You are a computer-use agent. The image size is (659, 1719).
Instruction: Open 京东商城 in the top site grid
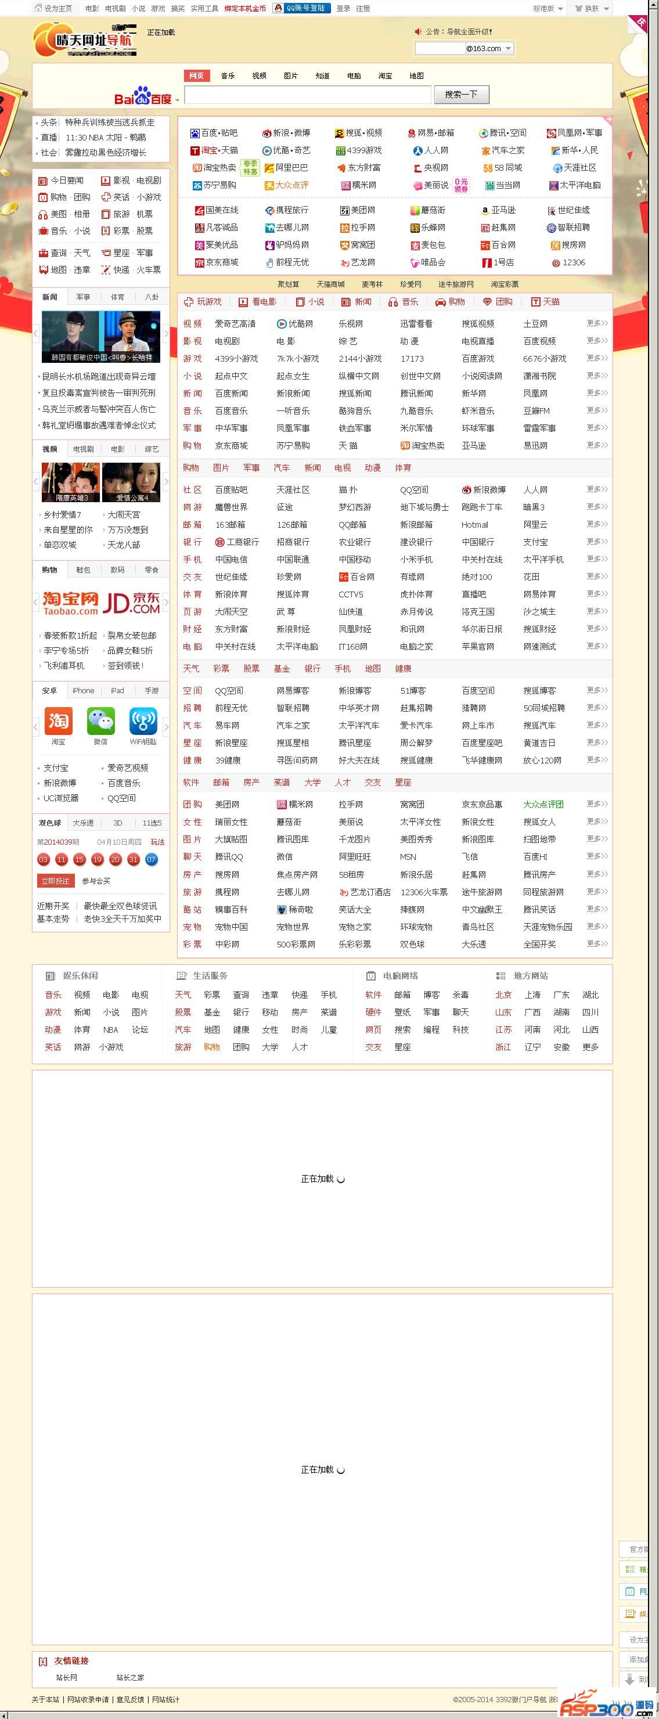coord(217,262)
